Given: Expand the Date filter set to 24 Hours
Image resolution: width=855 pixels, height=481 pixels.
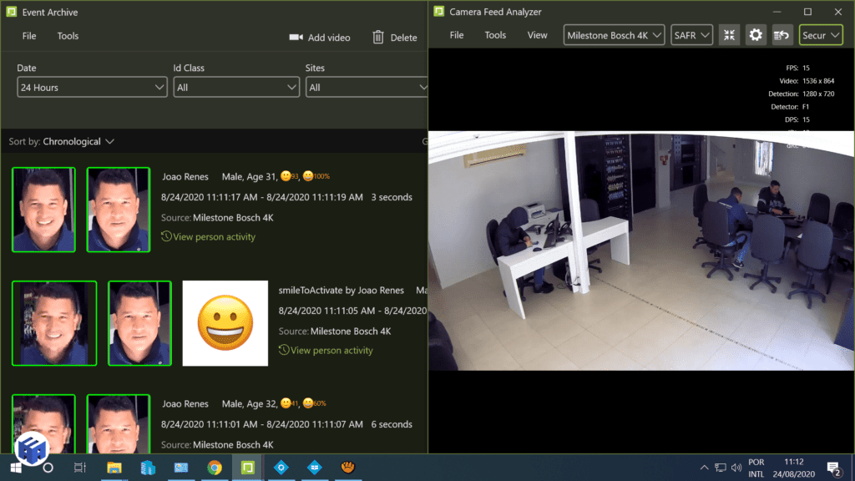Looking at the screenshot, I should click(92, 86).
